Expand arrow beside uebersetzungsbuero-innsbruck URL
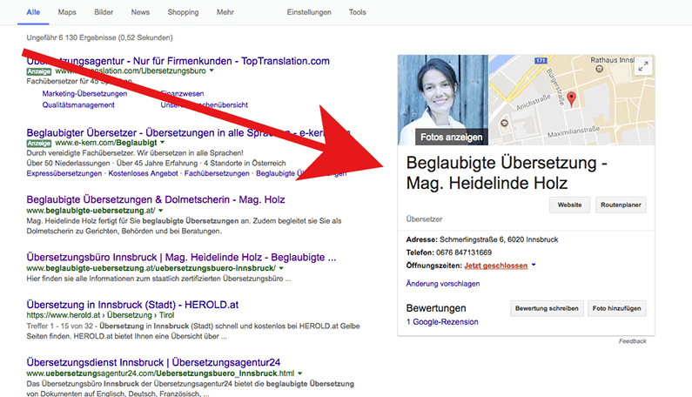The image size is (692, 397). point(281,268)
